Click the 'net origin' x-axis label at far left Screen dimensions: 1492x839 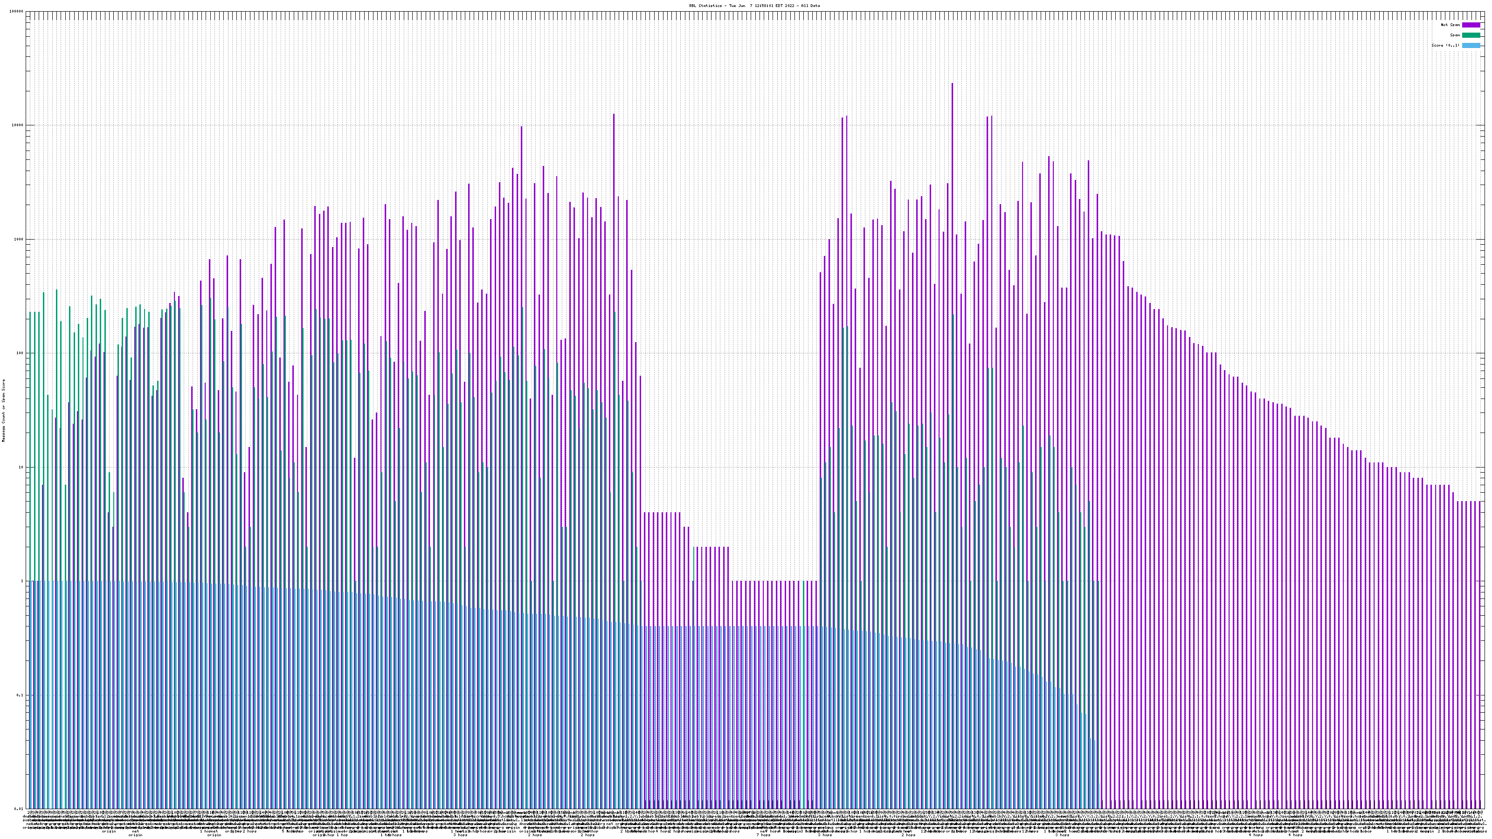coord(136,833)
